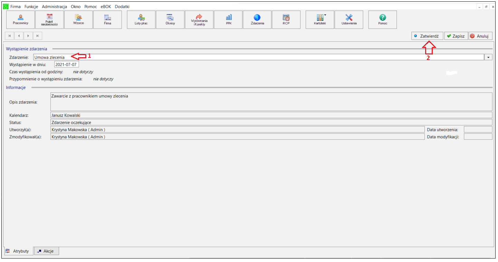Screen dimensions: 498x262
Task: Click the Kalendarz field Janusz Kowalski
Action: click(x=271, y=115)
